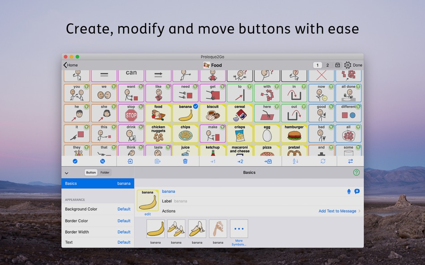The image size is (425, 265).
Task: Click the swap arrows icon
Action: point(350,161)
